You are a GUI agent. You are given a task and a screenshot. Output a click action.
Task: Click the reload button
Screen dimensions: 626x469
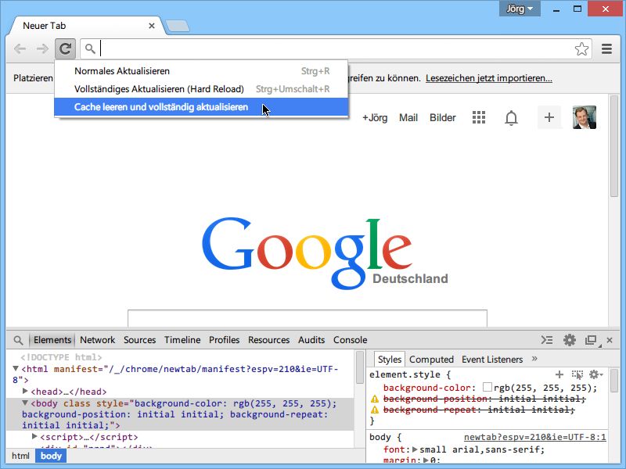(65, 49)
